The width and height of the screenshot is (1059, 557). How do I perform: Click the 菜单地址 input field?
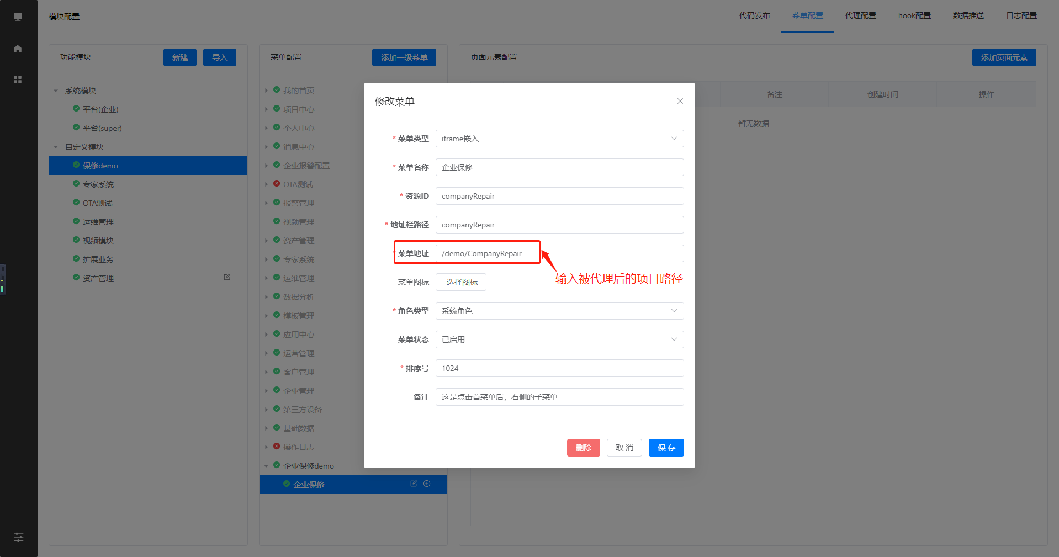coord(559,253)
